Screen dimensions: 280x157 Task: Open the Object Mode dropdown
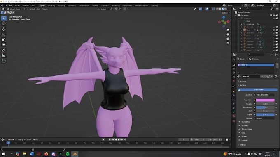click(x=15, y=9)
